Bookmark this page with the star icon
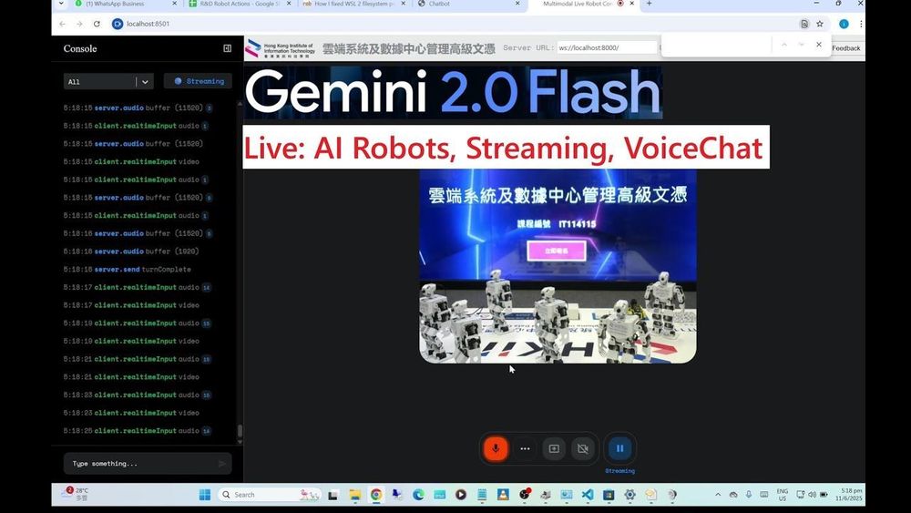Viewport: 911px width, 513px height. click(820, 24)
